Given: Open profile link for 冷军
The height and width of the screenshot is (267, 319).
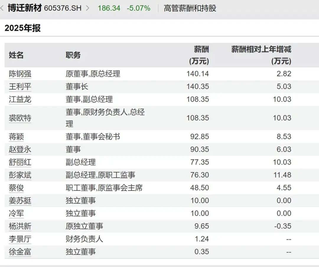Looking at the screenshot, I should click(16, 213).
